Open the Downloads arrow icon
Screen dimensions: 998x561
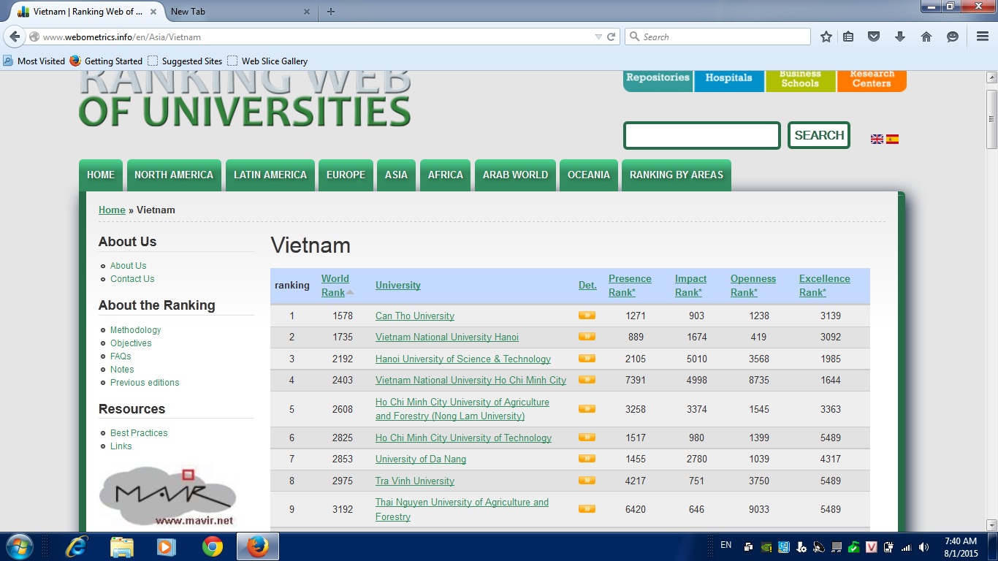tap(899, 37)
